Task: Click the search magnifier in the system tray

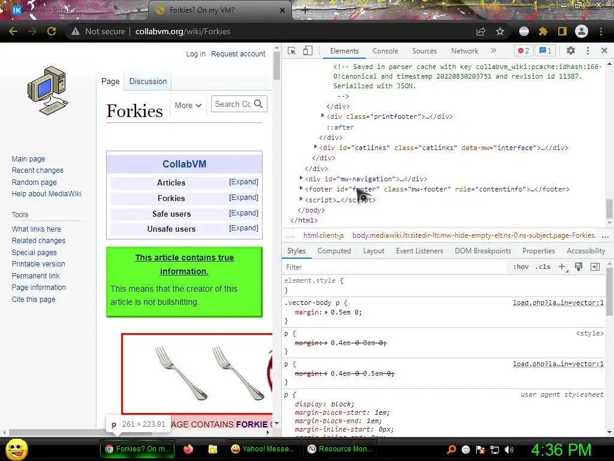Action: (452, 450)
